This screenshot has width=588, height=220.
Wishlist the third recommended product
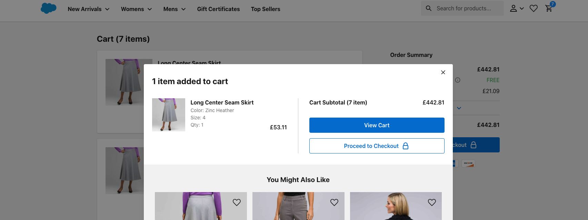pos(432,202)
